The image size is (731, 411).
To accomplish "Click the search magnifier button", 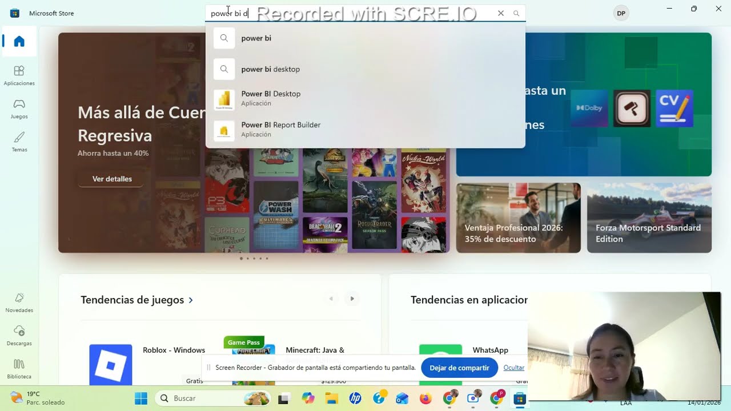I will [x=516, y=13].
